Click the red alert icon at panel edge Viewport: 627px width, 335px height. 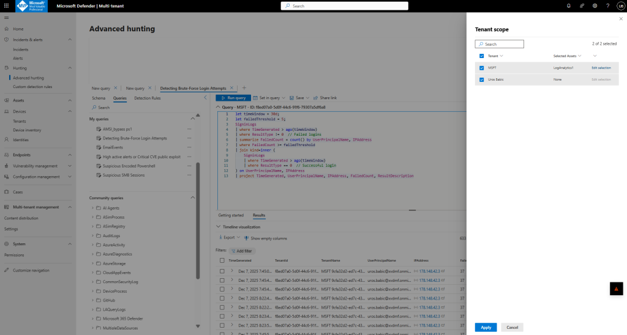pos(617,289)
